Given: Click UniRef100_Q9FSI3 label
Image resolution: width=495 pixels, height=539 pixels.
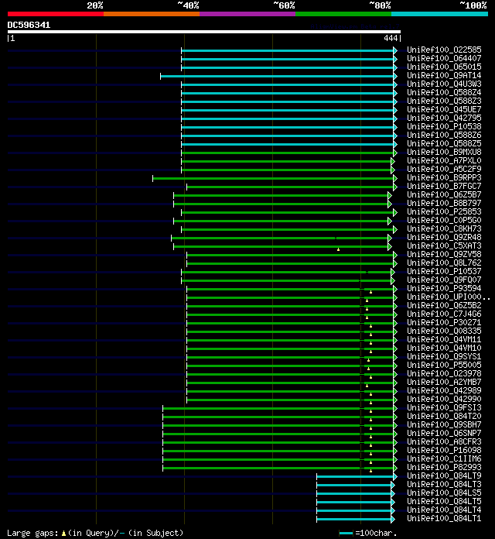Looking at the screenshot, I should pyautogui.click(x=444, y=407).
